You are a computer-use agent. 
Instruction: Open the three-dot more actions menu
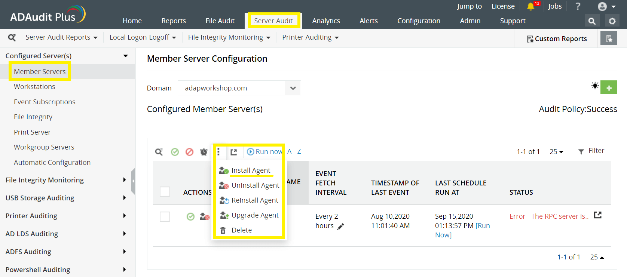click(x=218, y=151)
